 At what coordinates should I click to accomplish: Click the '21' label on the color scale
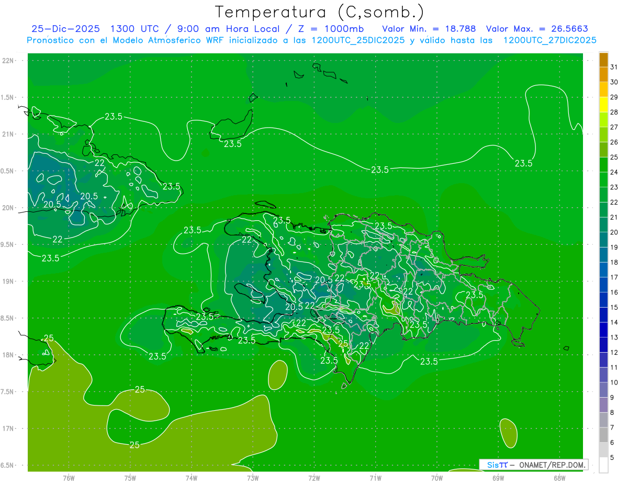(x=614, y=217)
